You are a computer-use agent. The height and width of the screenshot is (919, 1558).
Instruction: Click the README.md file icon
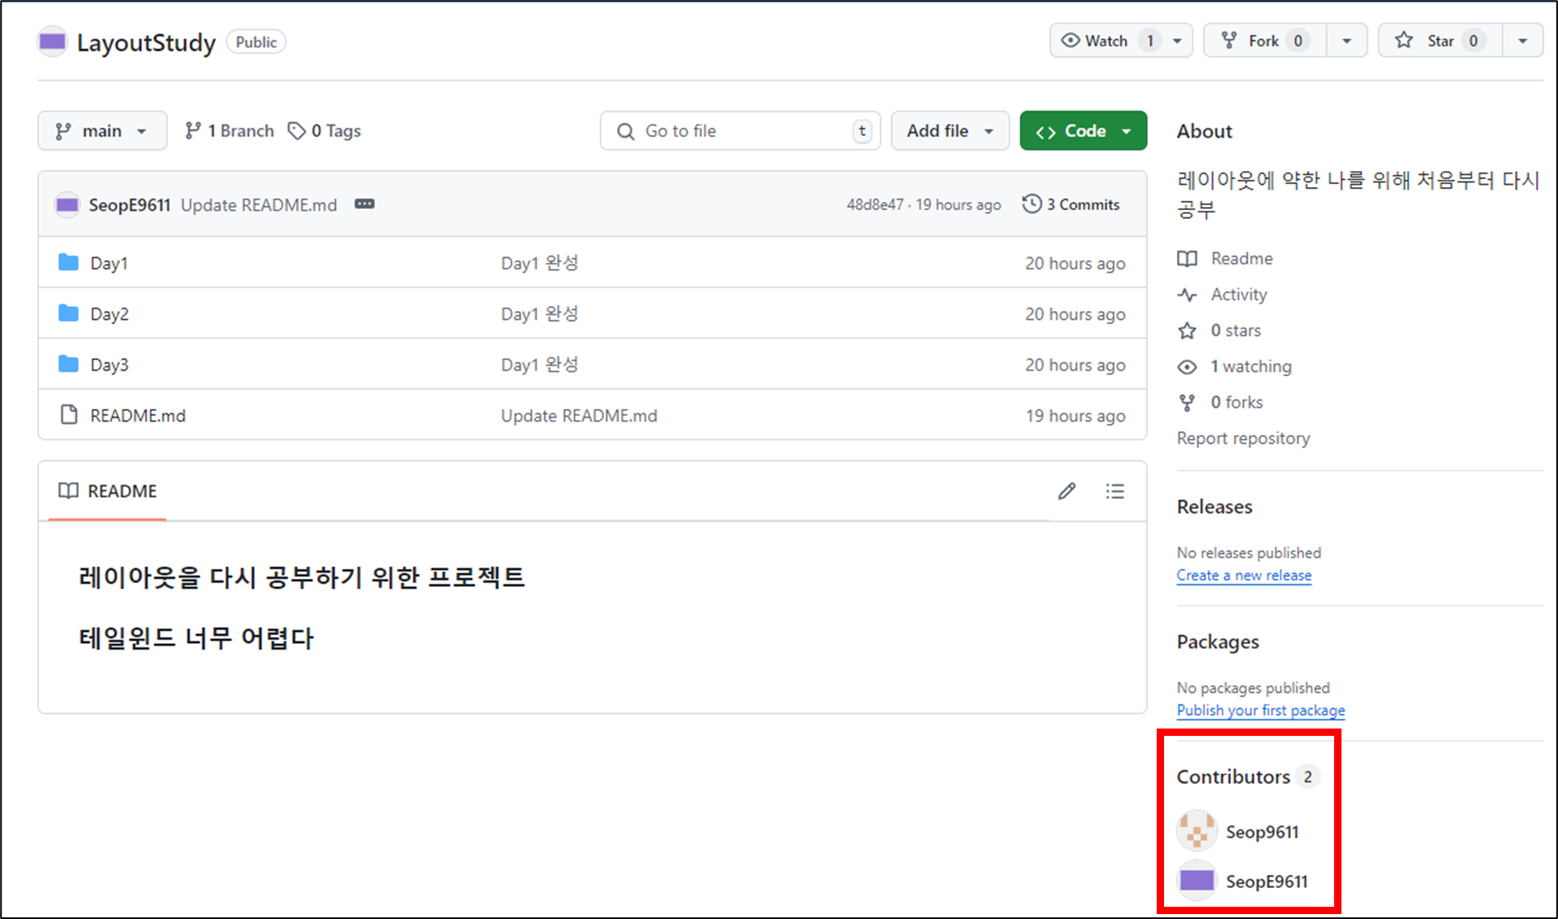[69, 414]
